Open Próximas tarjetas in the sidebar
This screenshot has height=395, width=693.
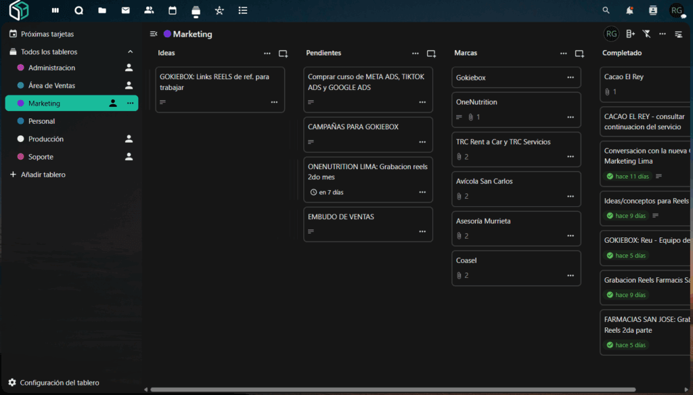coord(47,34)
